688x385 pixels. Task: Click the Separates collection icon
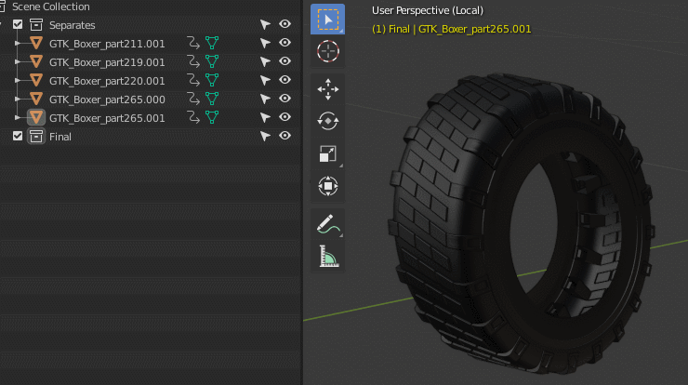tap(36, 24)
